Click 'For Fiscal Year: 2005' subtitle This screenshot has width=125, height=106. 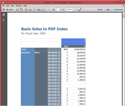click(x=33, y=33)
